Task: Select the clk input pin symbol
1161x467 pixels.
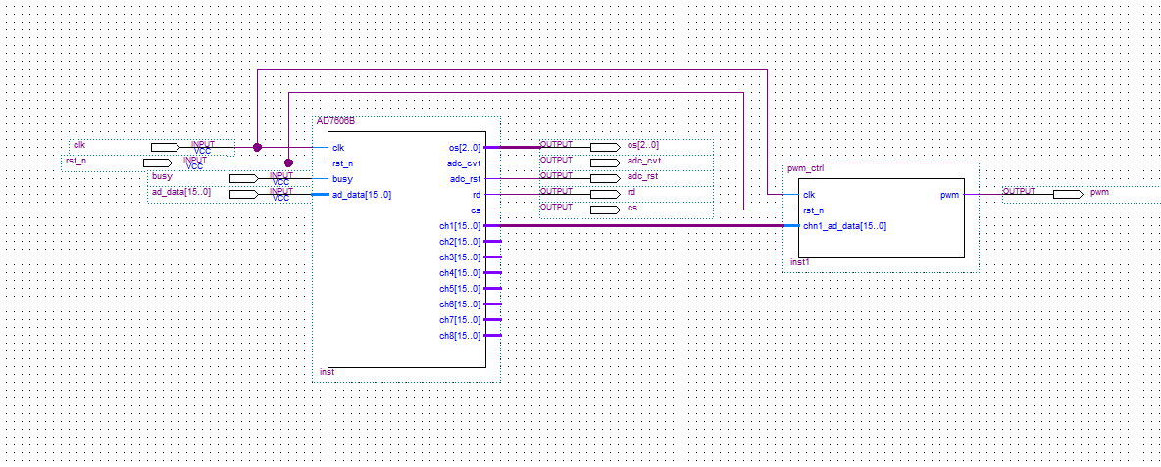Action: (x=165, y=147)
